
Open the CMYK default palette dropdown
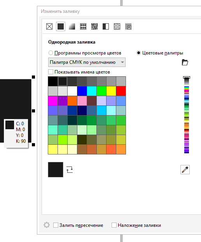tap(87, 62)
